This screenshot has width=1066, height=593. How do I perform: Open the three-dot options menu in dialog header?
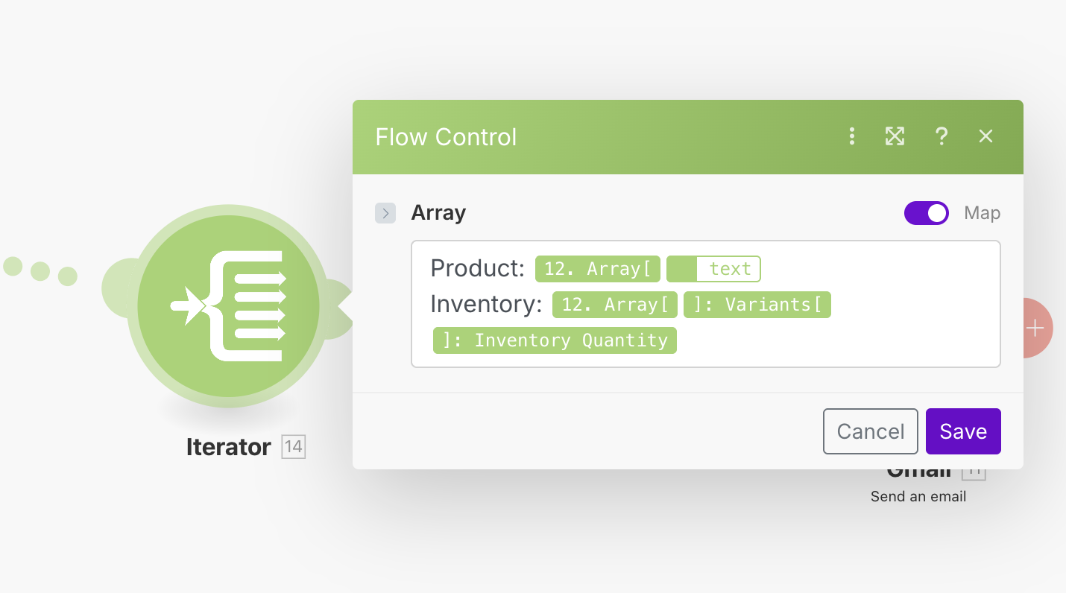pyautogui.click(x=851, y=136)
